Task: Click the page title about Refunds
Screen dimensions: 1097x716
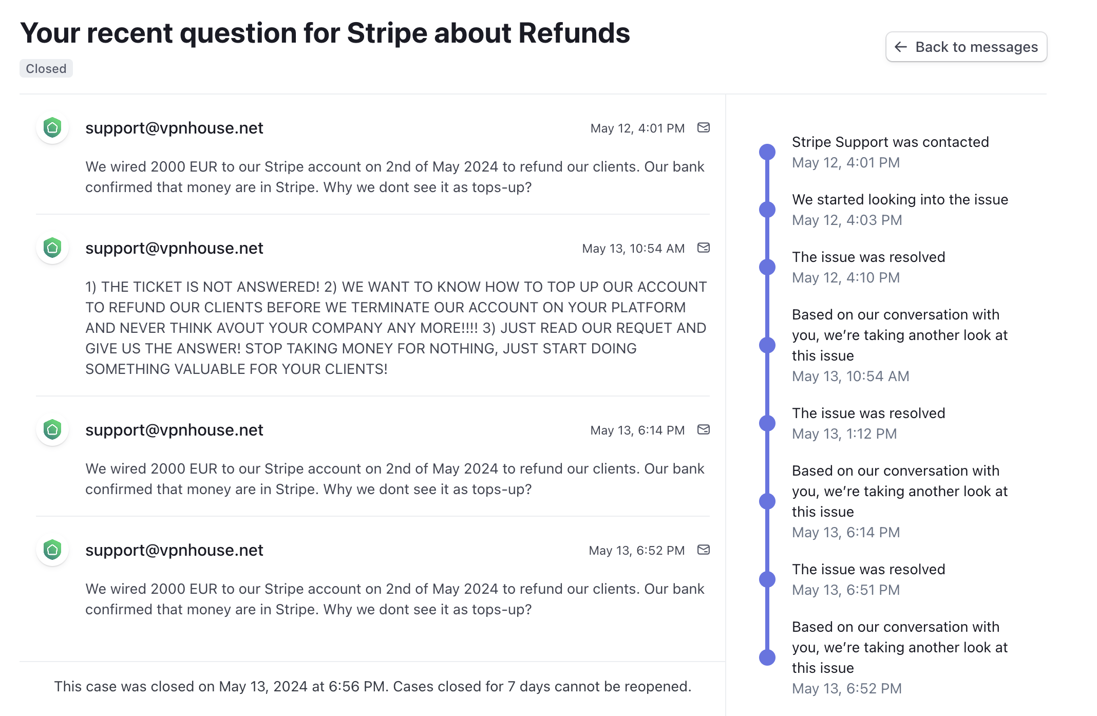Action: tap(325, 33)
